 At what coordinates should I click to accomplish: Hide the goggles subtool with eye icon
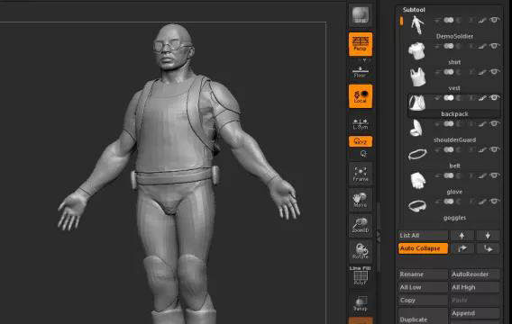tap(494, 201)
